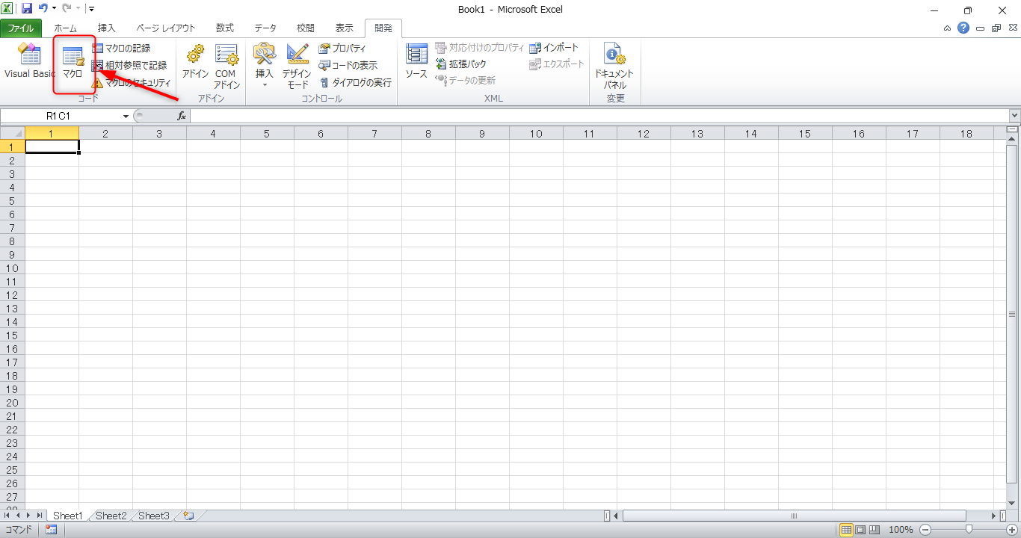The image size is (1021, 538).
Task: Expand the quick access toolbar customize menu
Action: tap(91, 9)
